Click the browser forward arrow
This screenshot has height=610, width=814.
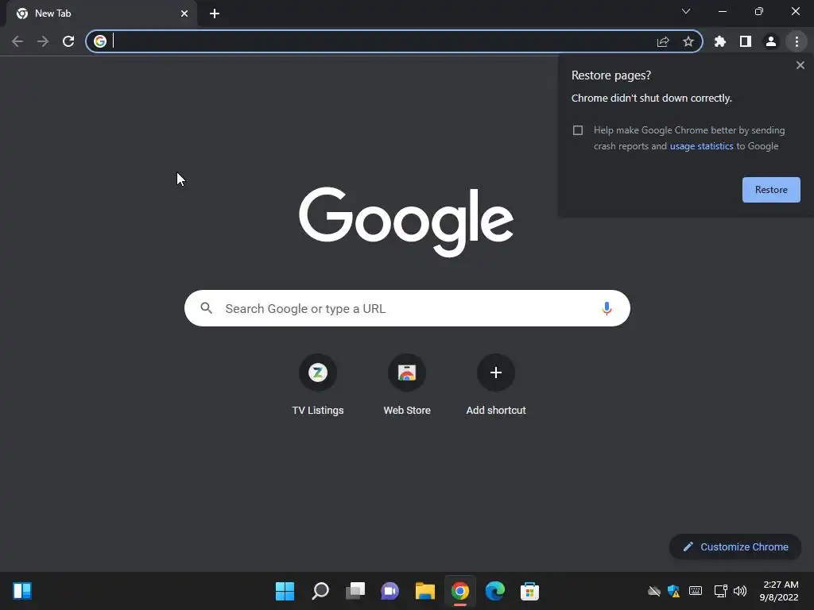tap(43, 41)
